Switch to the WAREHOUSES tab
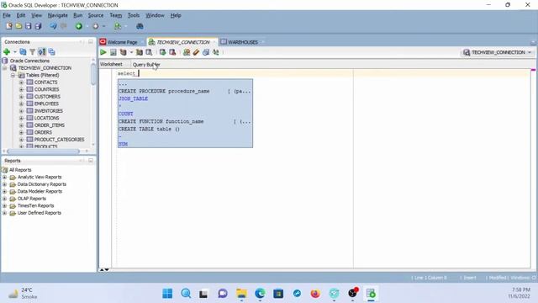Image resolution: width=538 pixels, height=303 pixels. [x=243, y=42]
